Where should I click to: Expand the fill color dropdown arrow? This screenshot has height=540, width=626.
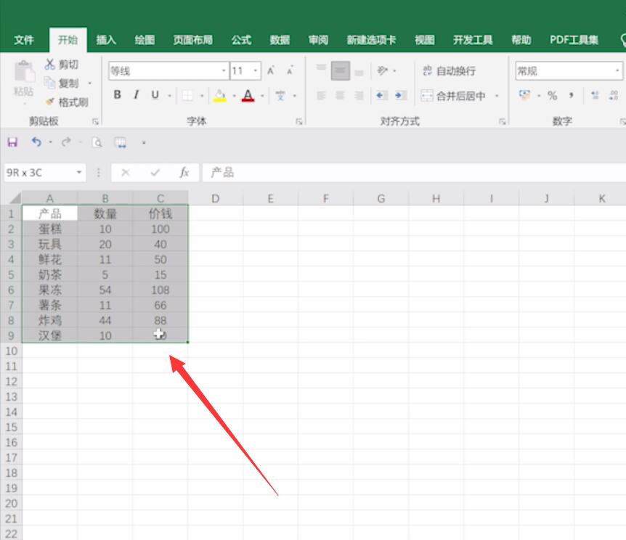235,96
